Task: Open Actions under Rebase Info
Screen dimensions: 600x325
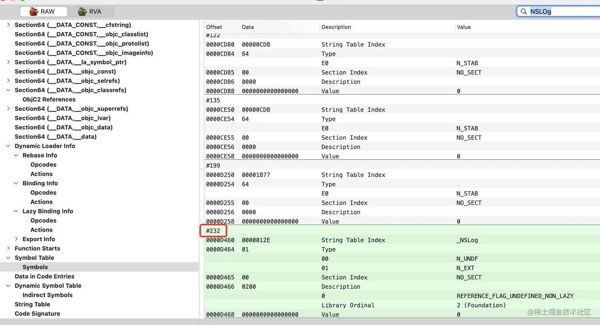Action: (x=41, y=174)
